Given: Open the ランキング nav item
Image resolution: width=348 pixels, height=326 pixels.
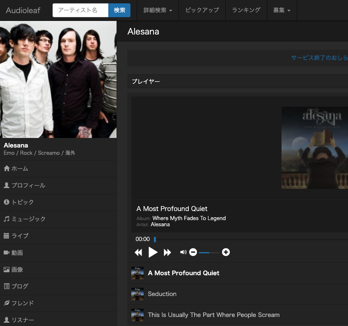Looking at the screenshot, I should point(246,10).
